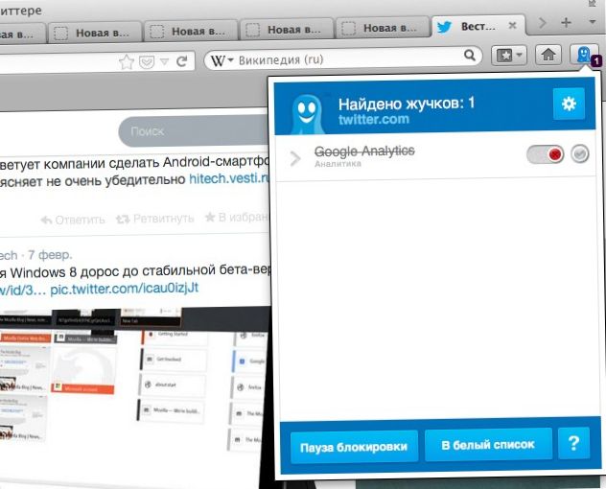Open the address bar history dropdown arrow
Image resolution: width=606 pixels, height=489 pixels.
pos(164,61)
